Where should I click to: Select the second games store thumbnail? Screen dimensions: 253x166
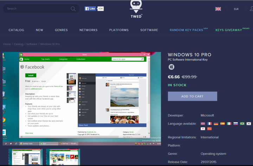pyautogui.click(x=63, y=157)
